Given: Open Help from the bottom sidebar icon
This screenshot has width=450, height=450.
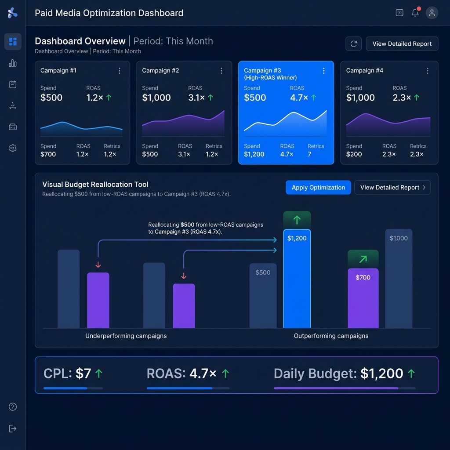Looking at the screenshot, I should click(x=12, y=406).
